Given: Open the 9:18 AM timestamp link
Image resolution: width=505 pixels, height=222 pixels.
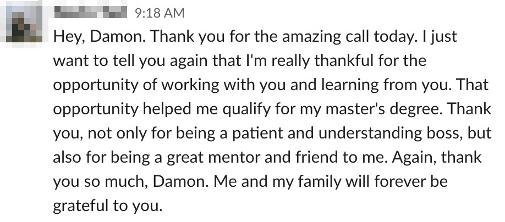Looking at the screenshot, I should coord(160,13).
